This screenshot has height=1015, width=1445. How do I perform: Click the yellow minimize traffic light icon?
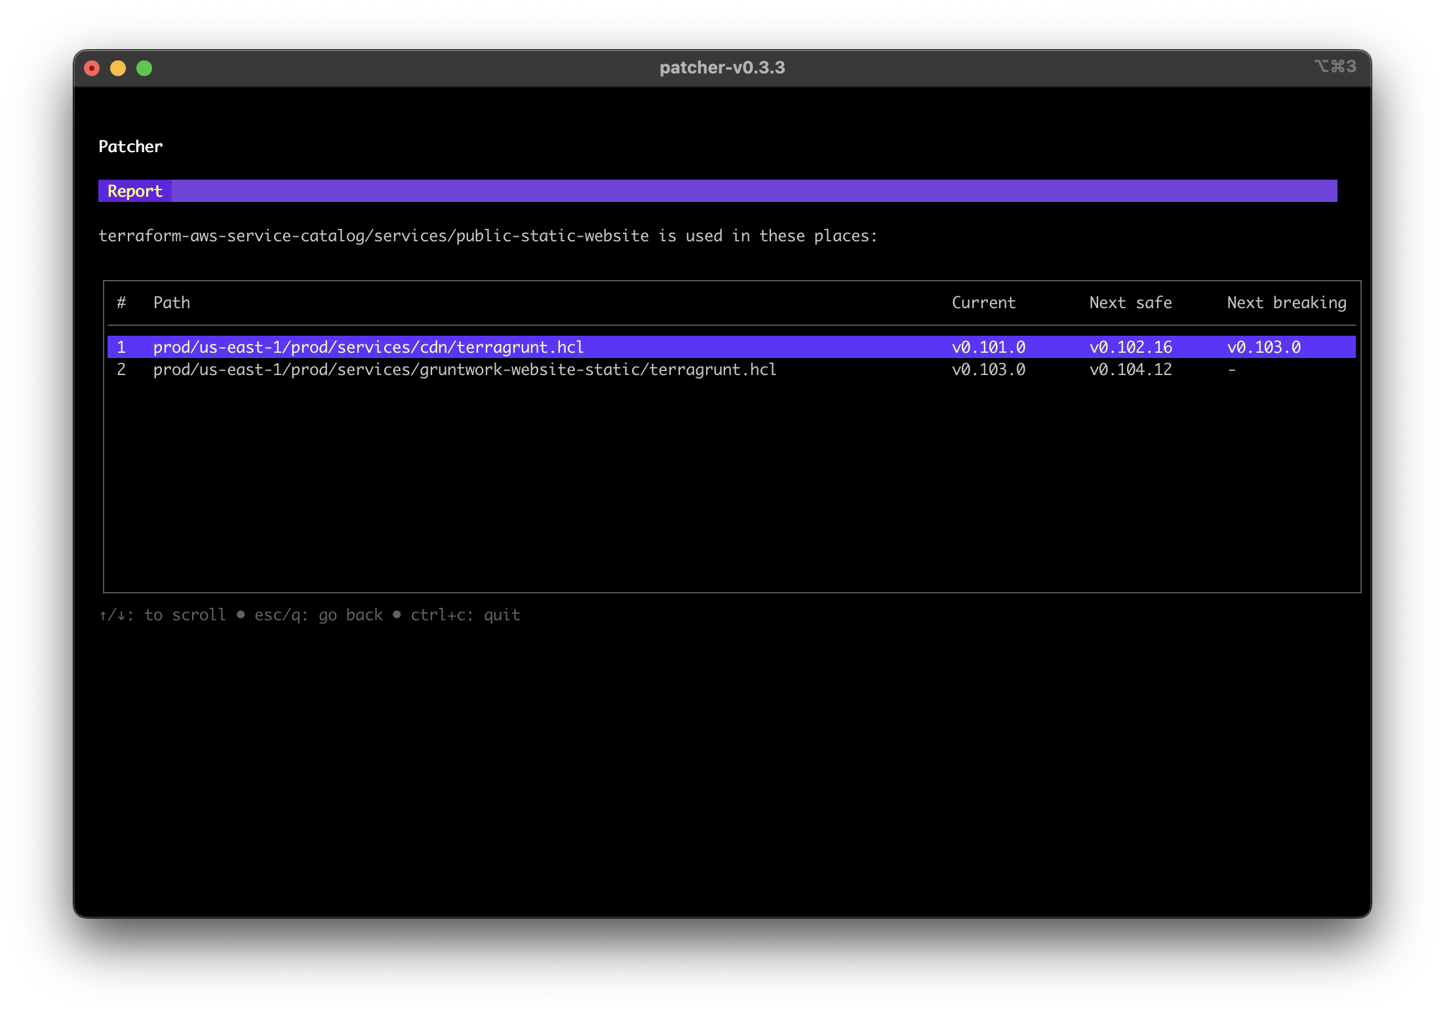(x=118, y=68)
